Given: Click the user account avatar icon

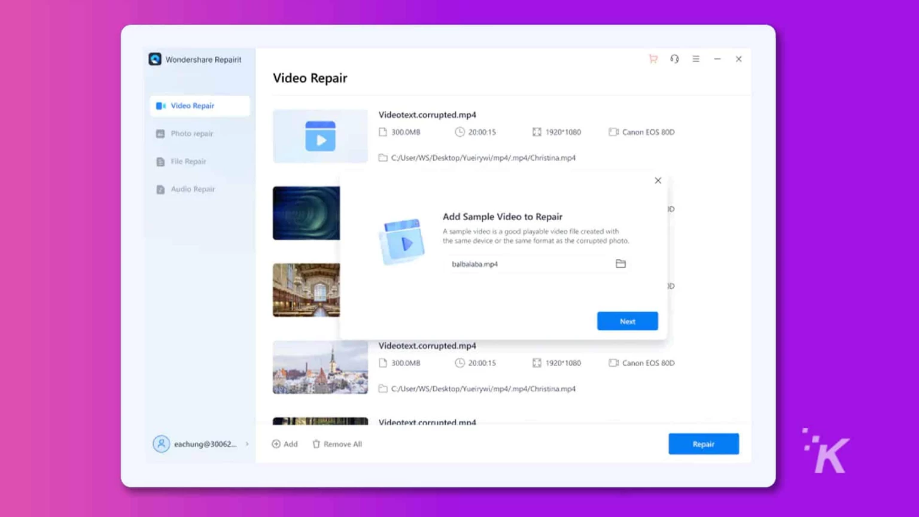Looking at the screenshot, I should point(161,444).
